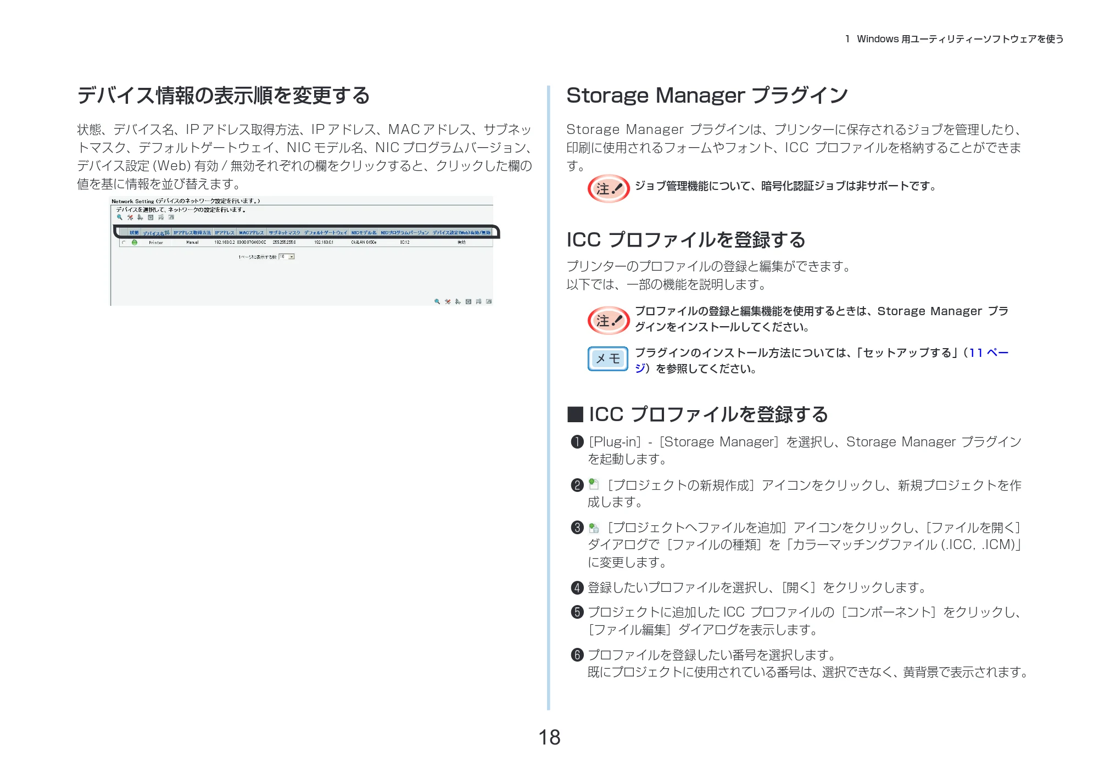Click the square circle icon above the device table
Viewport: 1099px width, 778px height.
coord(150,217)
